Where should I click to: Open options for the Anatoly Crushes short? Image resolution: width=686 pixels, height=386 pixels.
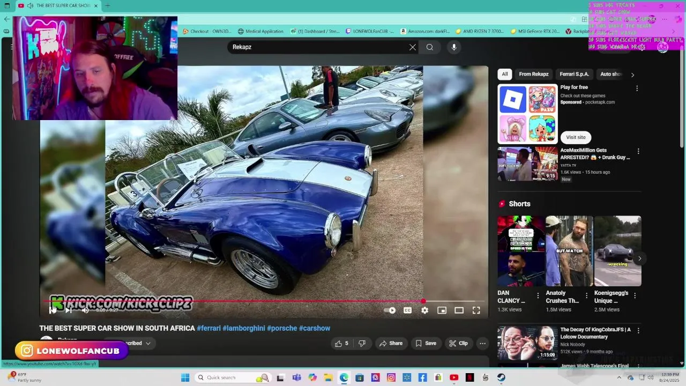tap(586, 295)
